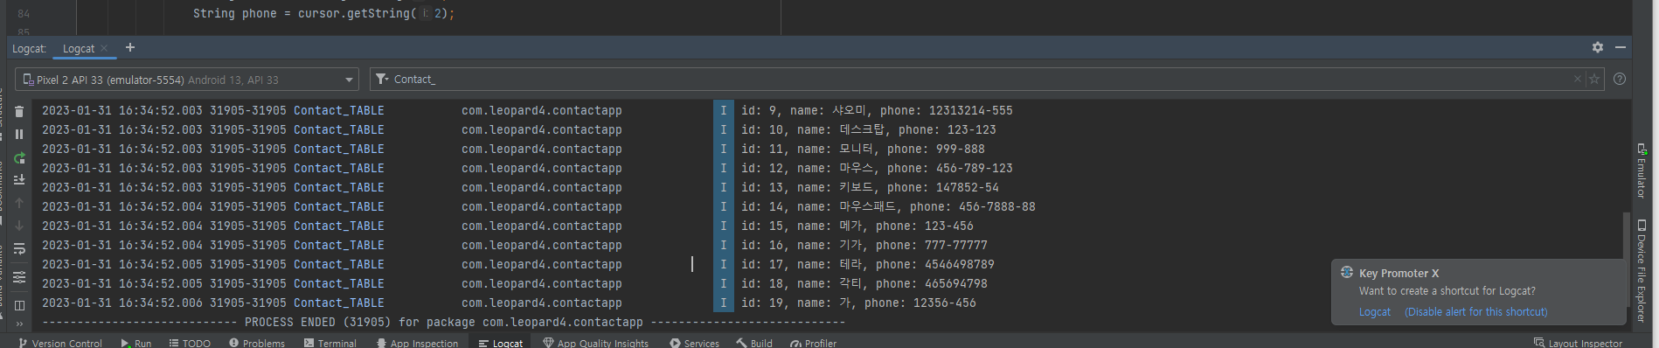This screenshot has height=348, width=1659.
Task: Expand more Logcat sidebar actions chevrons
Action: (19, 324)
